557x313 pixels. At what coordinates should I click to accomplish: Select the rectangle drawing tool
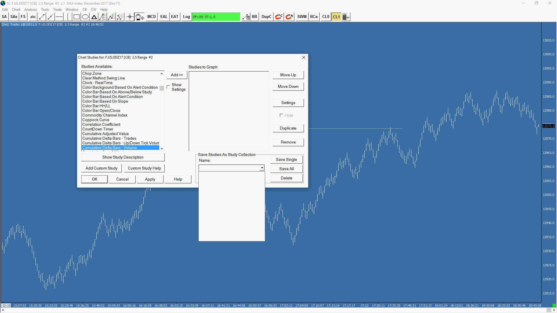click(76, 17)
